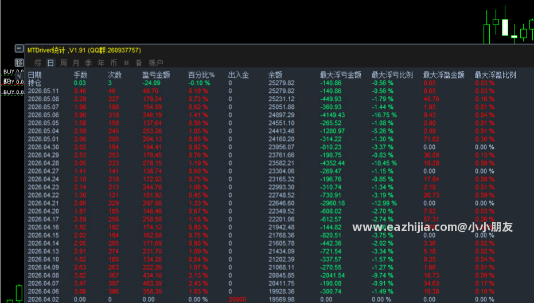Click the 最大浮亏比例 column header

pos(392,75)
